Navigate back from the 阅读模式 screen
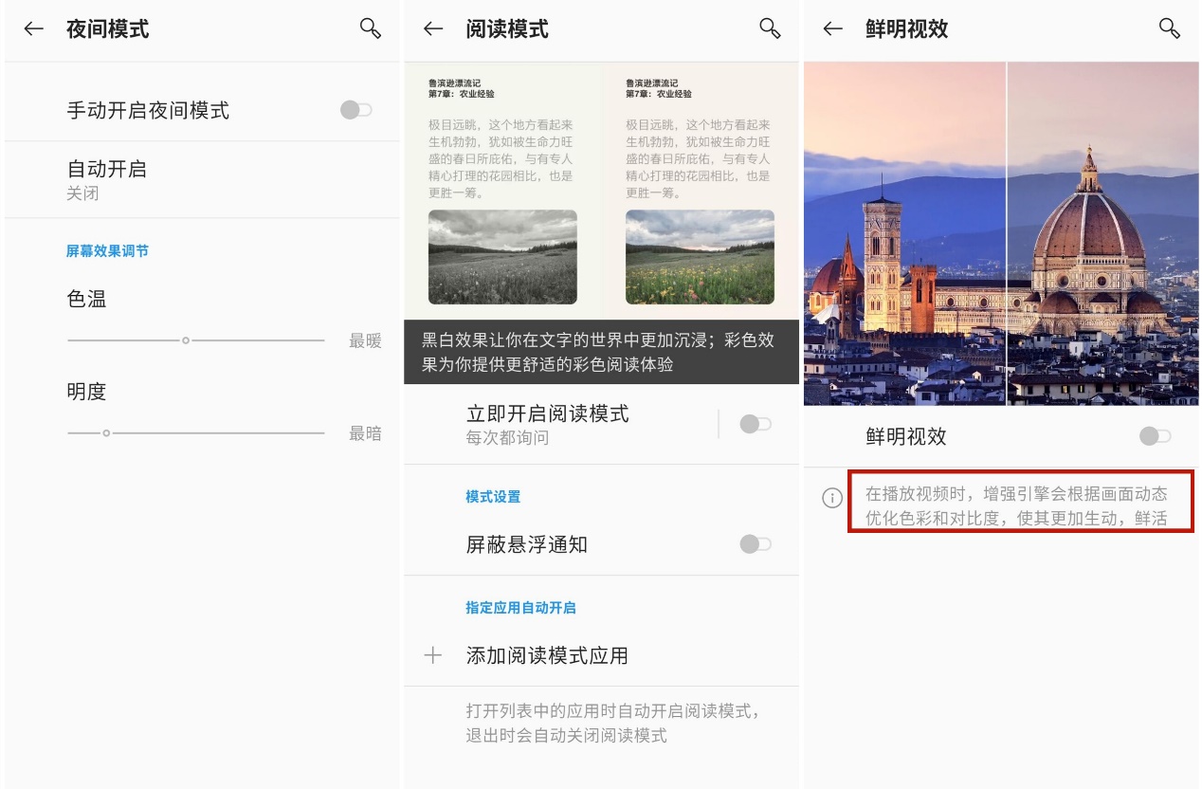Image resolution: width=1202 pixels, height=789 pixels. [434, 29]
